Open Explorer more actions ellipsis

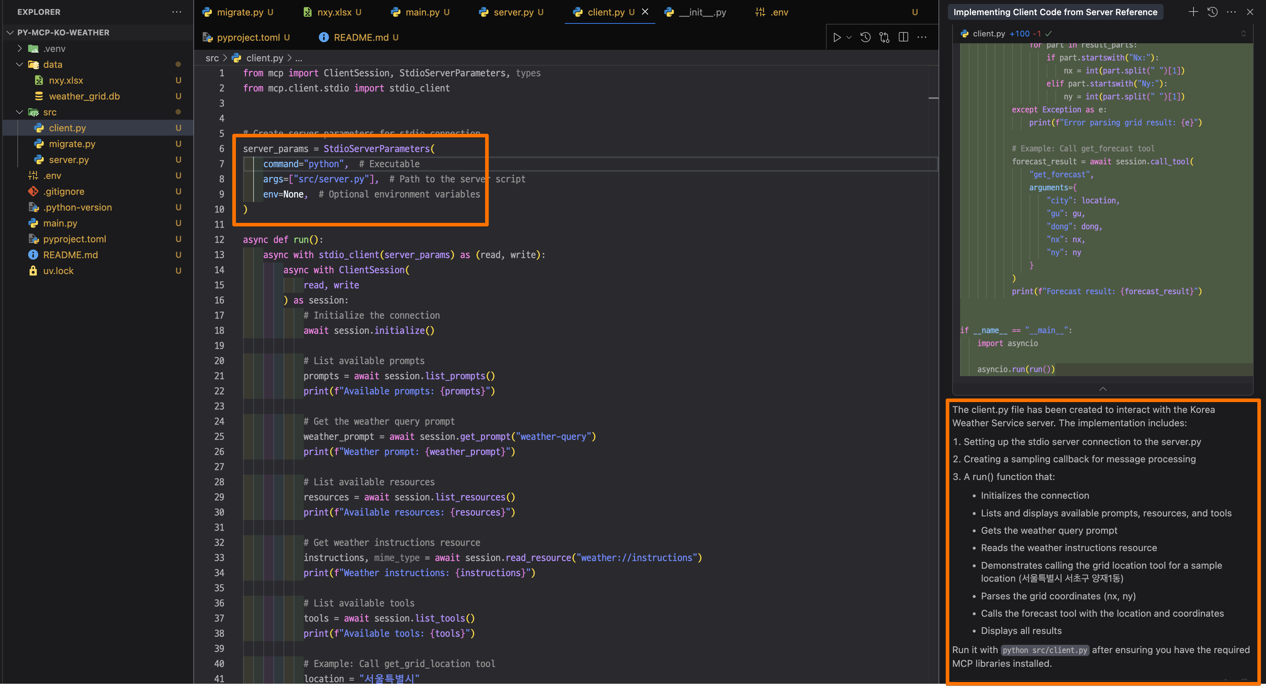tap(176, 12)
